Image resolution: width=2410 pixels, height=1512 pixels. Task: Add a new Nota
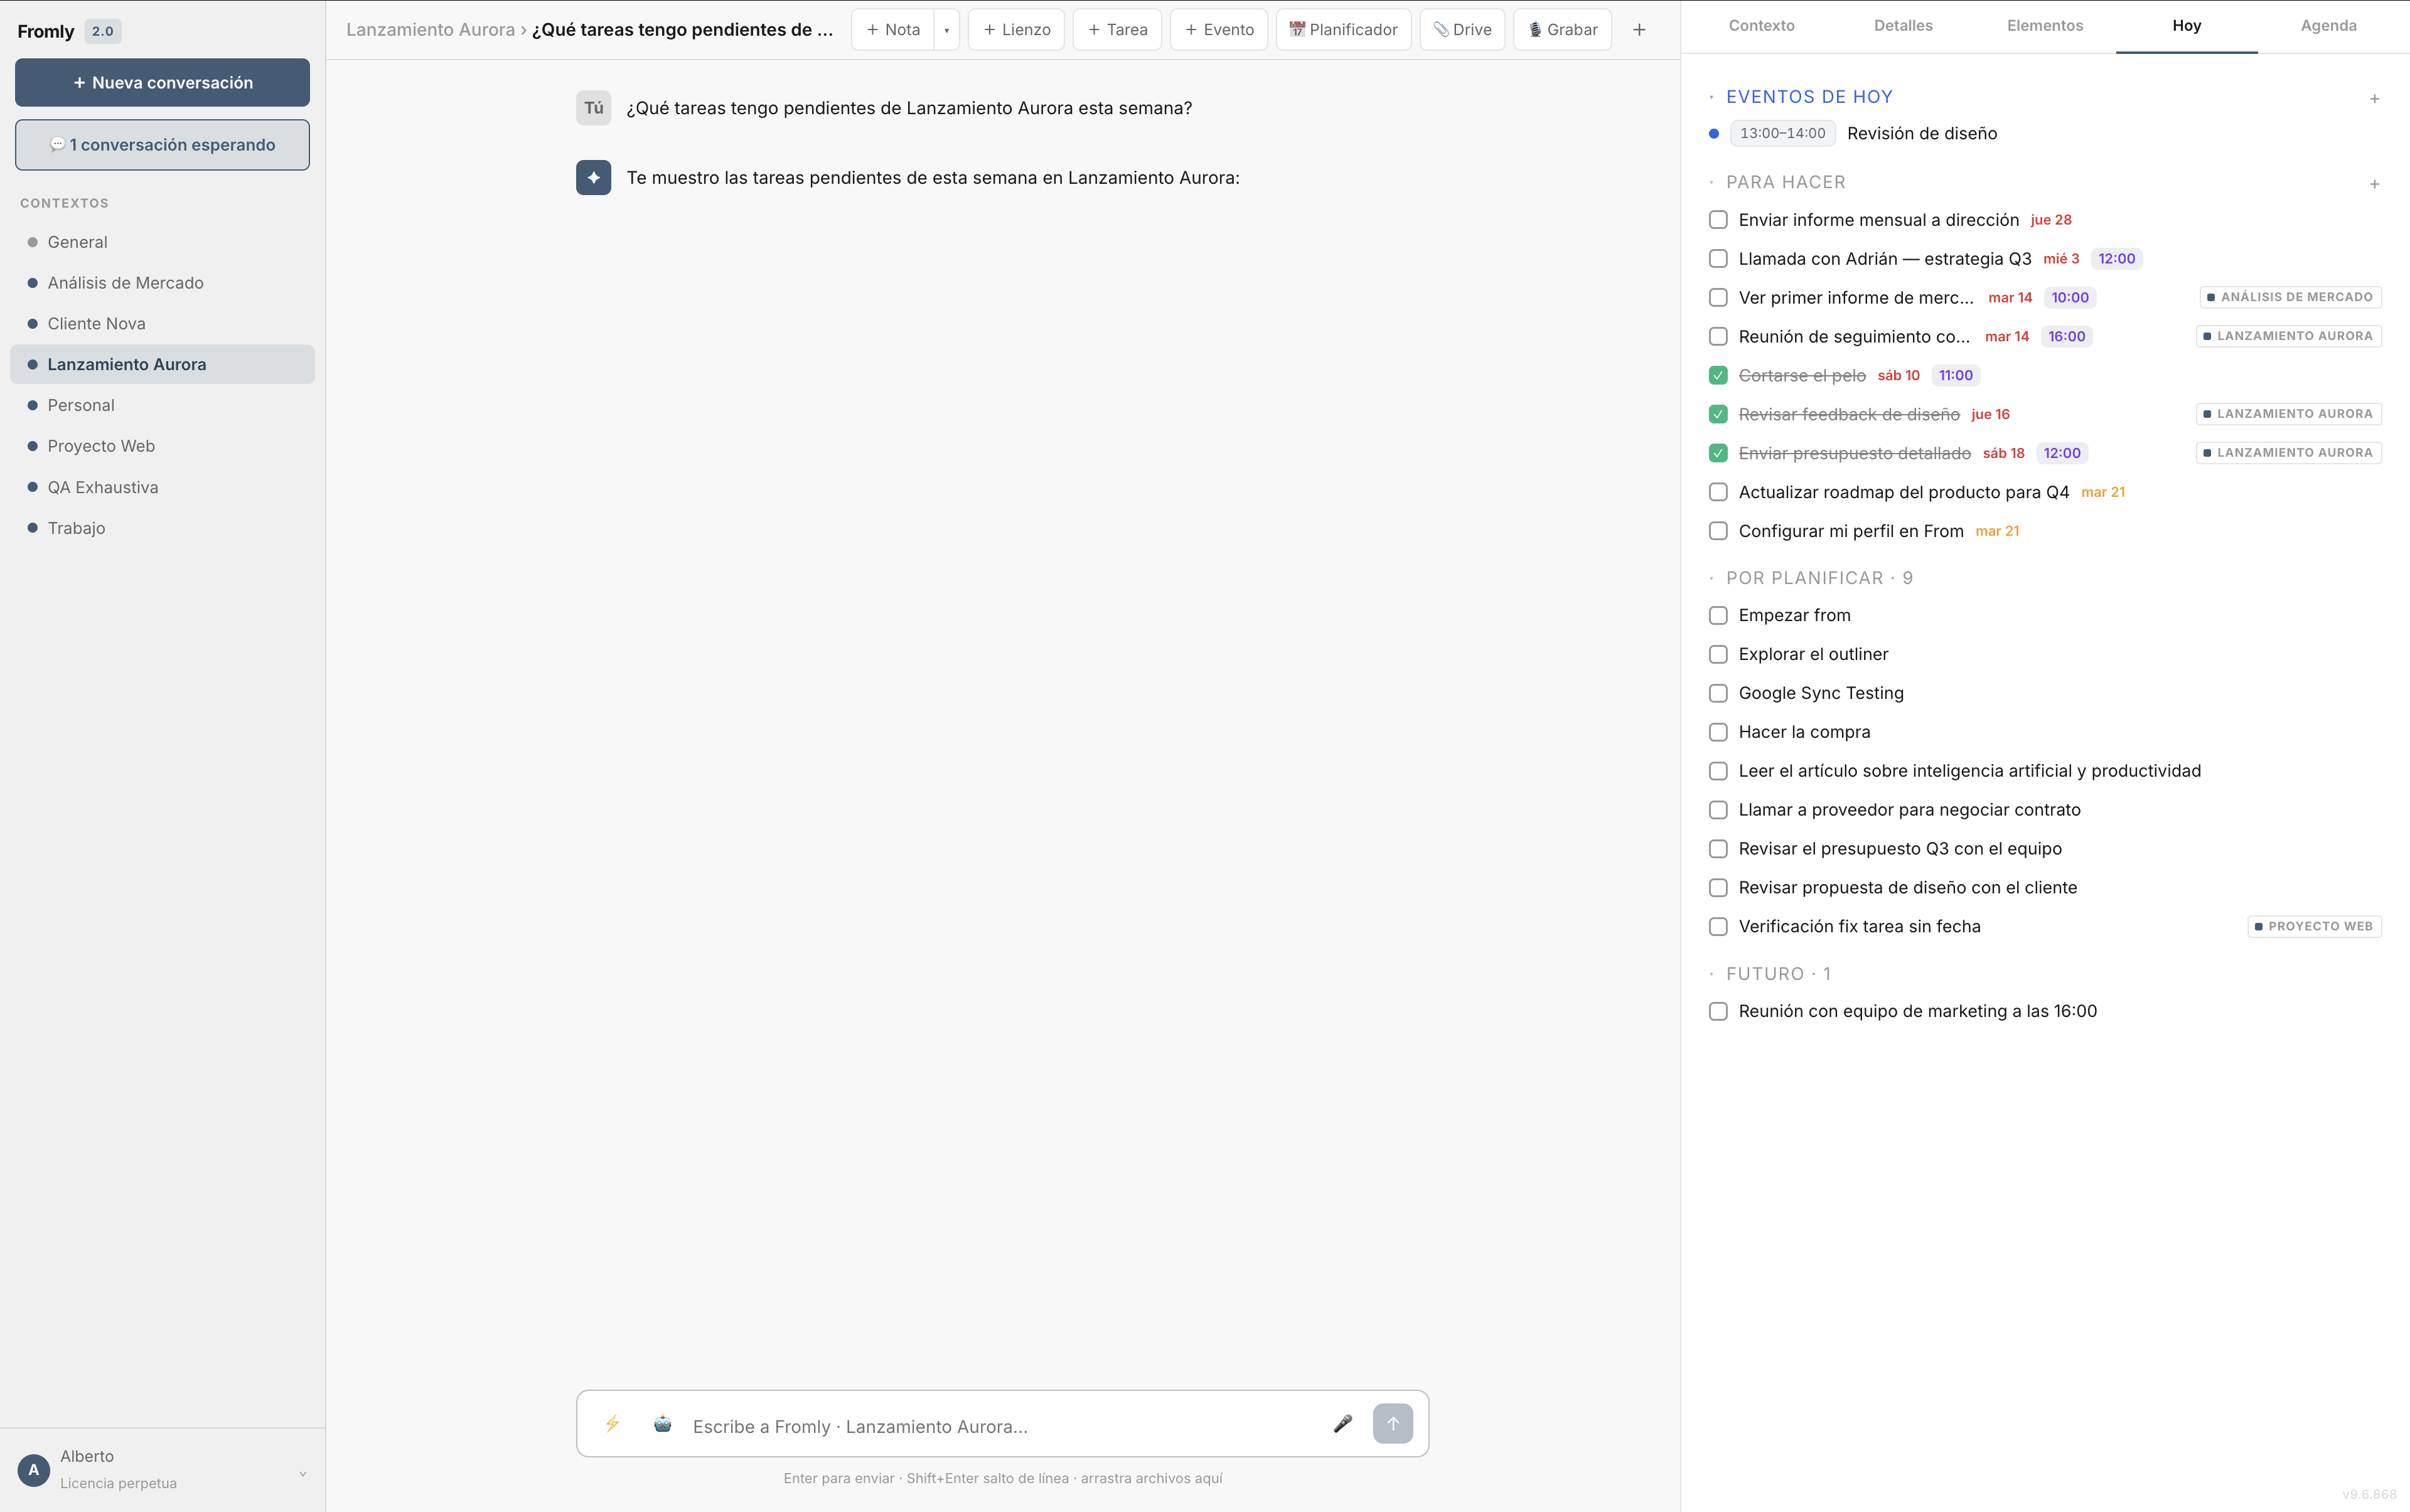[892, 30]
